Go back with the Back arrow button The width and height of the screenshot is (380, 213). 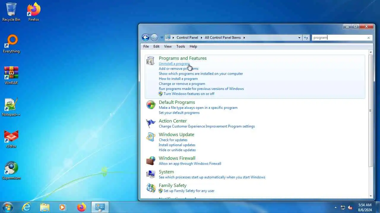point(145,37)
